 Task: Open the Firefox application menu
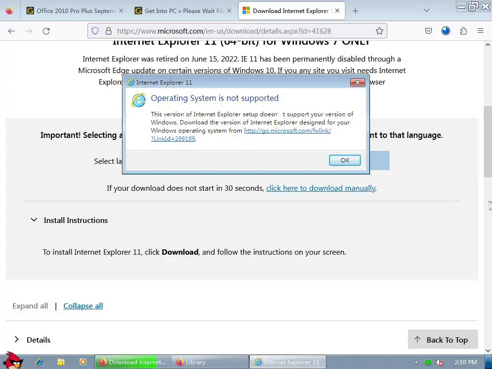[x=480, y=31]
